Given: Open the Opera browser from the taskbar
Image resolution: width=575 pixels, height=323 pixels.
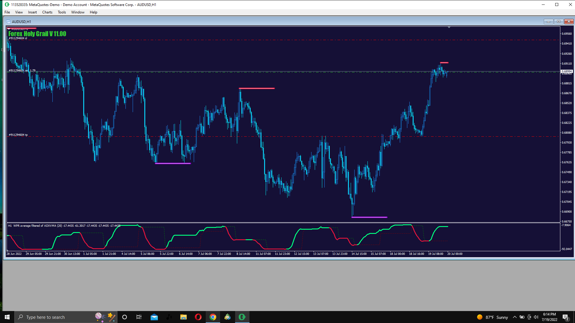Looking at the screenshot, I should tap(198, 317).
